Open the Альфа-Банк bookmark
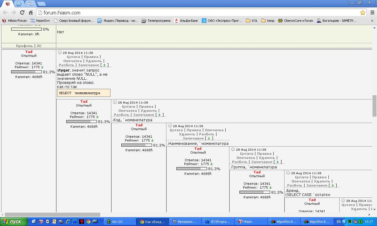 pos(186,21)
